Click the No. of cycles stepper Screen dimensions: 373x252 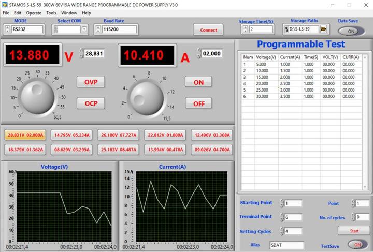pyautogui.click(x=353, y=217)
